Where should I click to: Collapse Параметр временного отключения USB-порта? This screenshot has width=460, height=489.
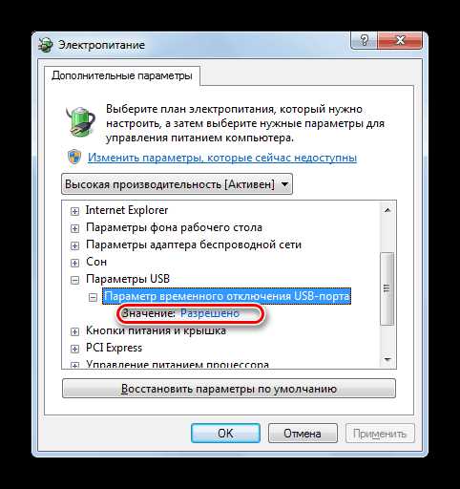93,297
